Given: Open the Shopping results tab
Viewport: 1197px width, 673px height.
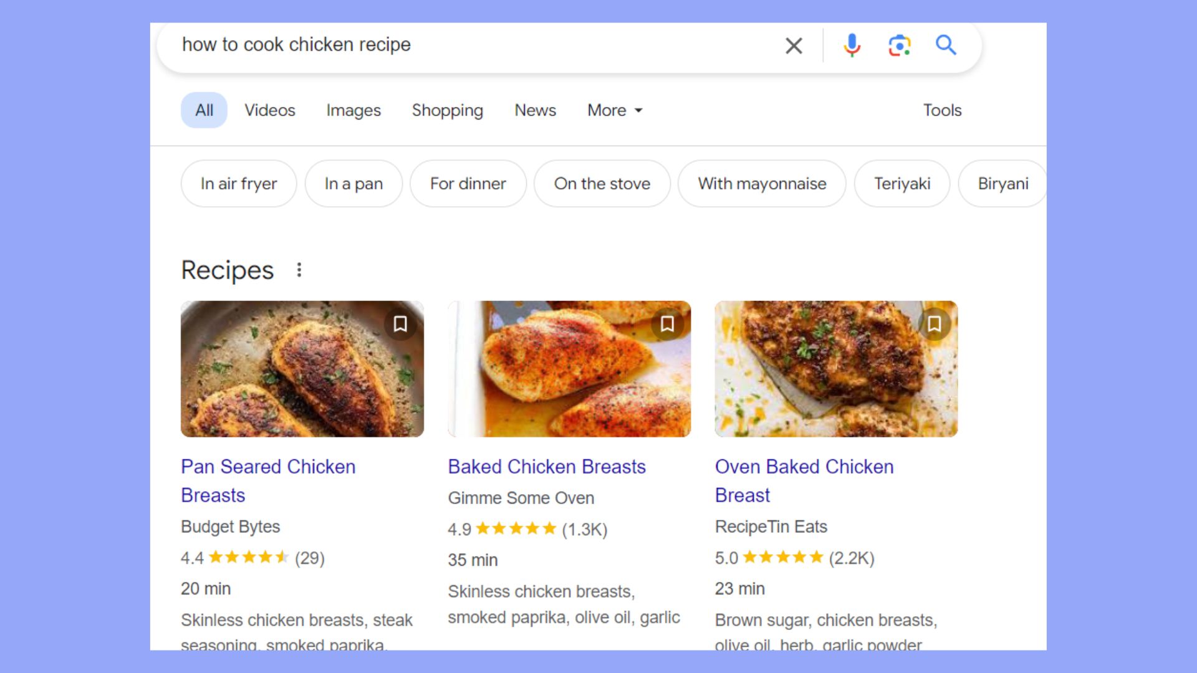Looking at the screenshot, I should pos(447,110).
